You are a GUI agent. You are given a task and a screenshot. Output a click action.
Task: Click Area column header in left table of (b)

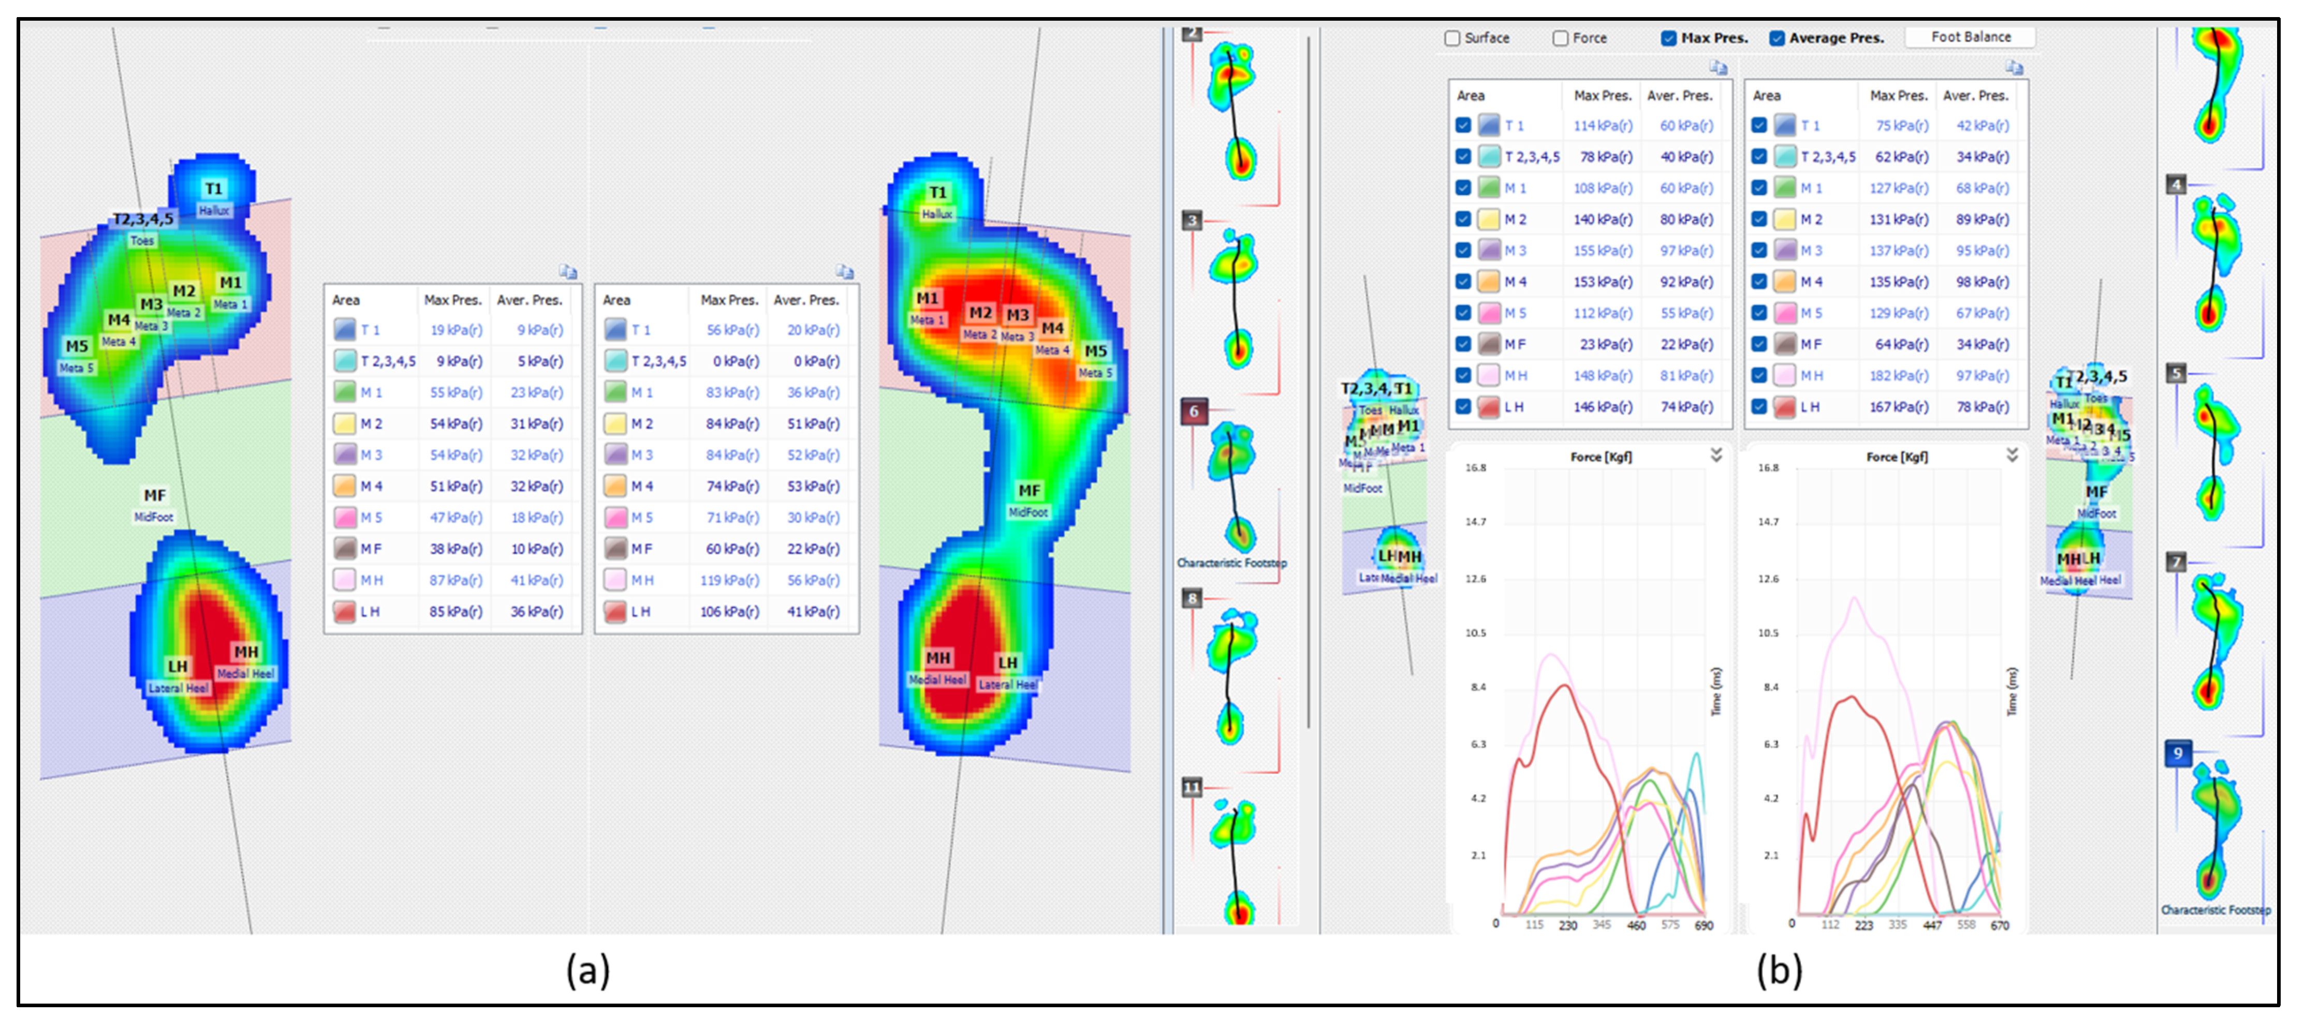click(1471, 96)
